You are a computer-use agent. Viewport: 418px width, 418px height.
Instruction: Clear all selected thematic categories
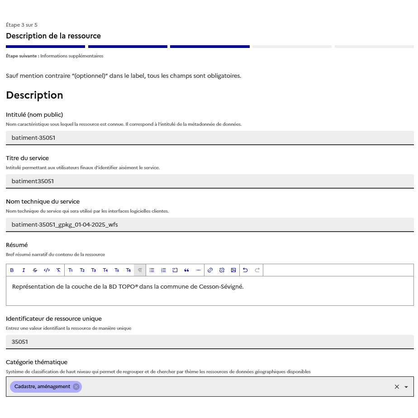[x=397, y=387]
